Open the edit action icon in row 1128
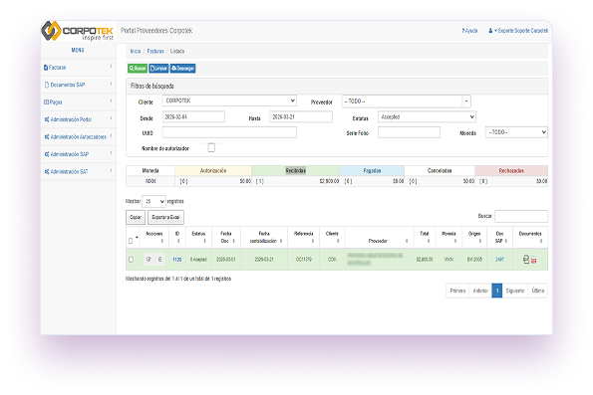Viewport: 593px width, 395px height. 148,260
